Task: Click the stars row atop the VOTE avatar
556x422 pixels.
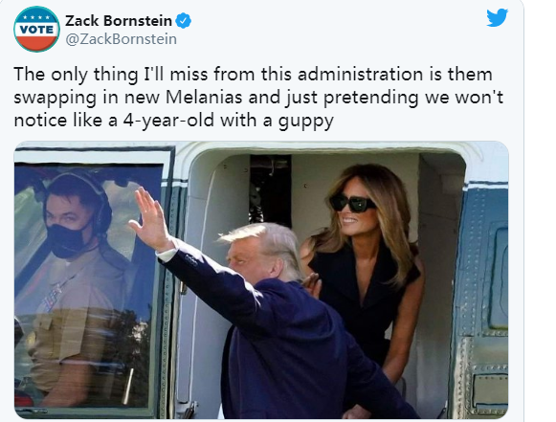Action: click(36, 17)
